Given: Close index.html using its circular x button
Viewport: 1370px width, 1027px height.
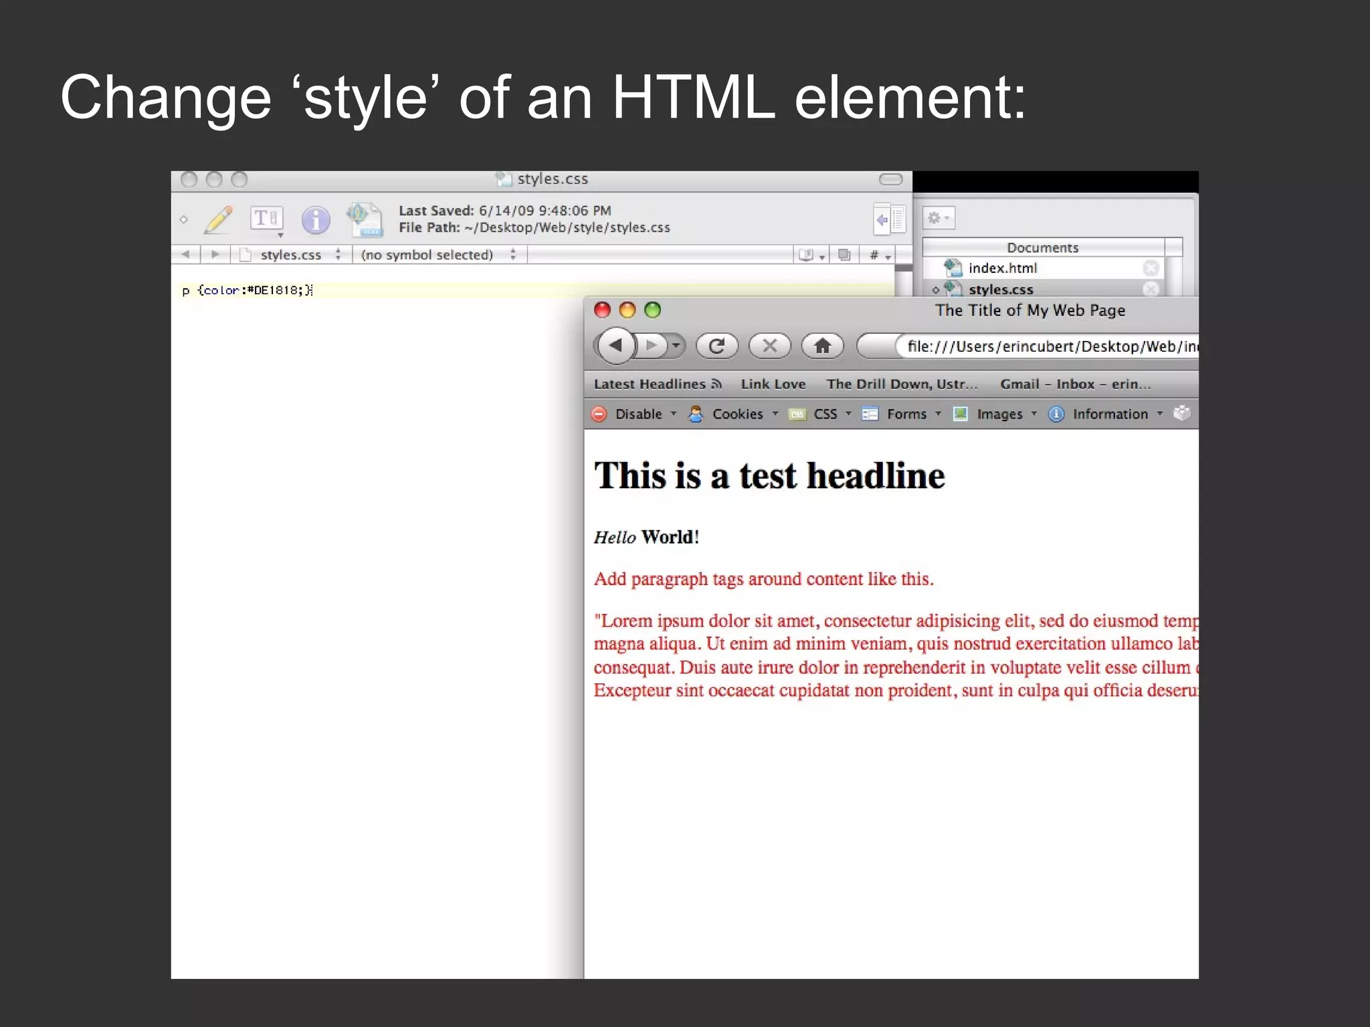Looking at the screenshot, I should (1151, 268).
